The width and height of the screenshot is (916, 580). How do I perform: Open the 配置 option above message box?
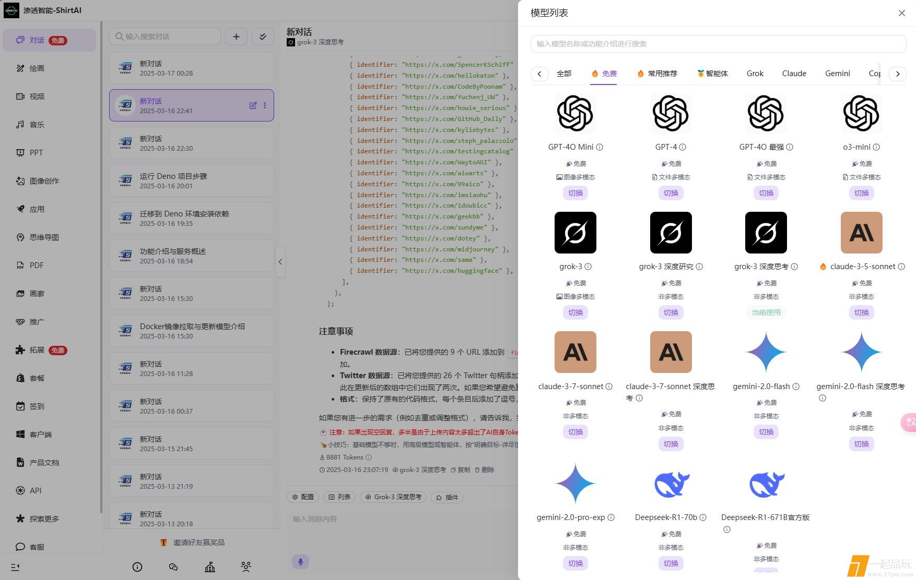tap(303, 497)
